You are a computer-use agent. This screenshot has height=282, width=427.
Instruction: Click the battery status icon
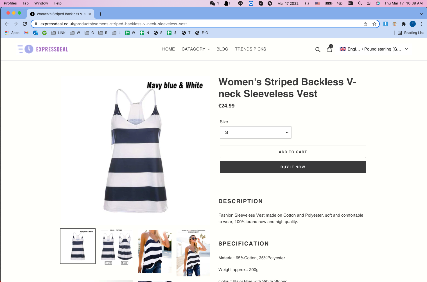click(x=329, y=3)
